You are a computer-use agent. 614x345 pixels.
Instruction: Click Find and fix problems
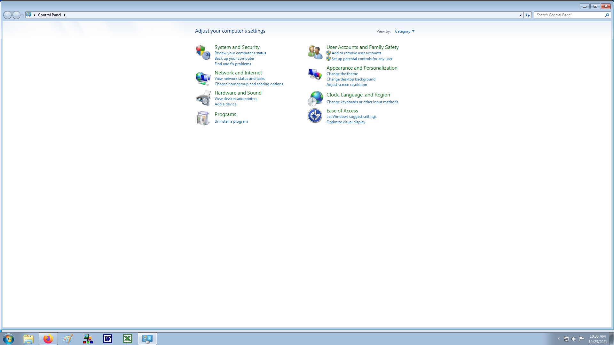(x=233, y=64)
